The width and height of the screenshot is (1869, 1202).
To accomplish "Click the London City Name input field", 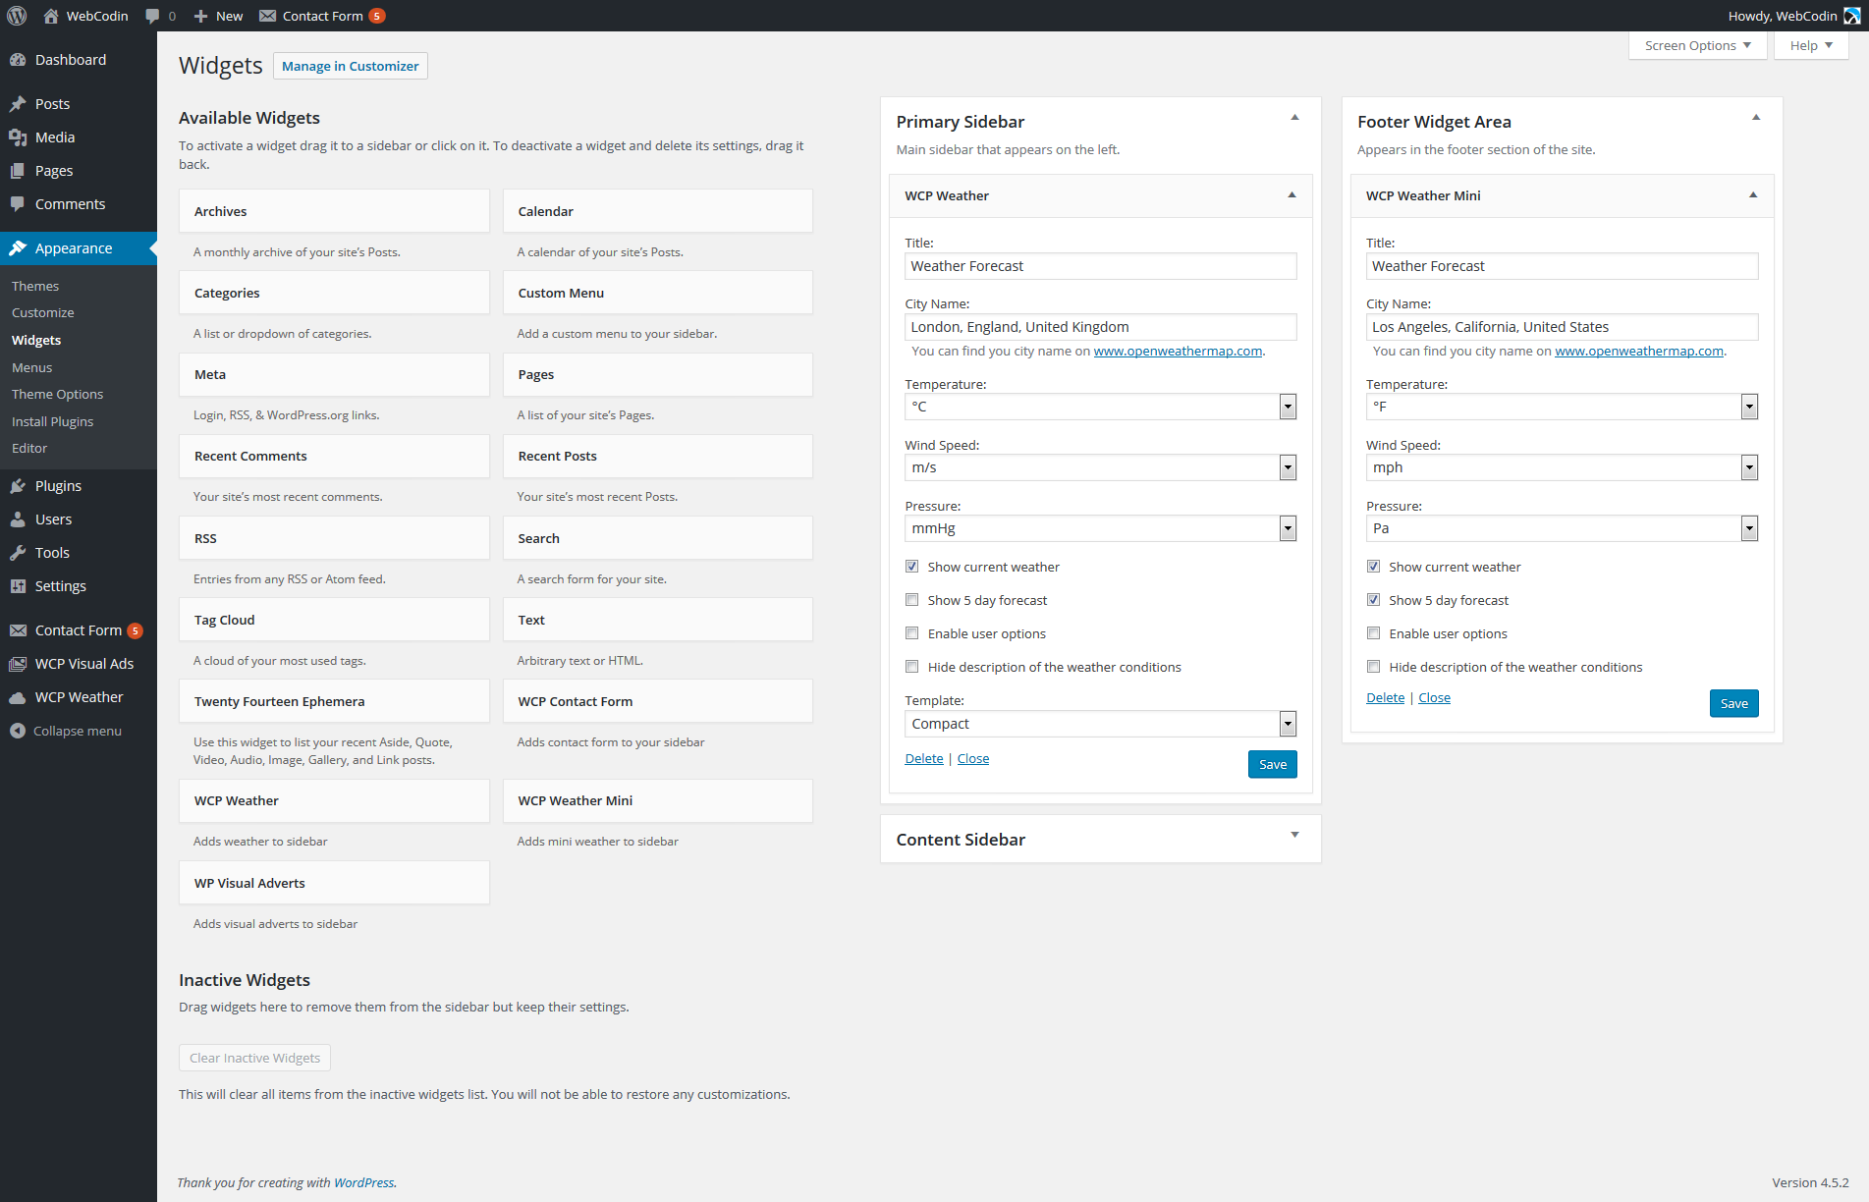I will 1100,327.
